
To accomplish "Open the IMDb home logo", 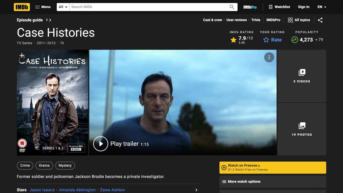I will tap(22, 7).
